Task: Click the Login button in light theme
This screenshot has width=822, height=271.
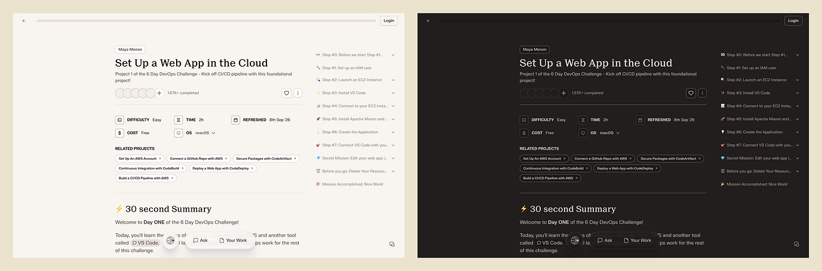Action: pyautogui.click(x=389, y=20)
